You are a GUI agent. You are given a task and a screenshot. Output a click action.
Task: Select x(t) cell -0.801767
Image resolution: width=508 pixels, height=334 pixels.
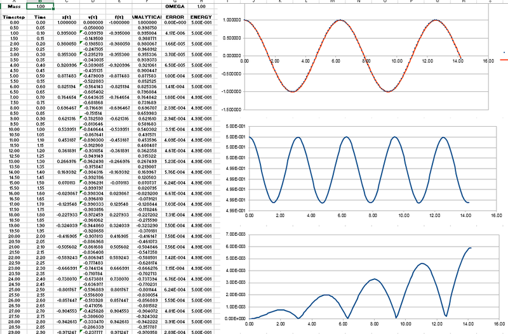coord(67,290)
